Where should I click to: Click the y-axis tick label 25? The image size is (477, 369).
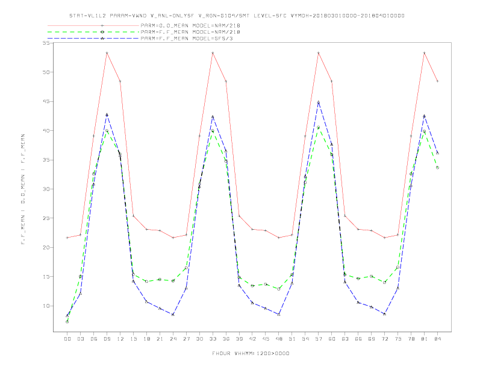pos(46,218)
